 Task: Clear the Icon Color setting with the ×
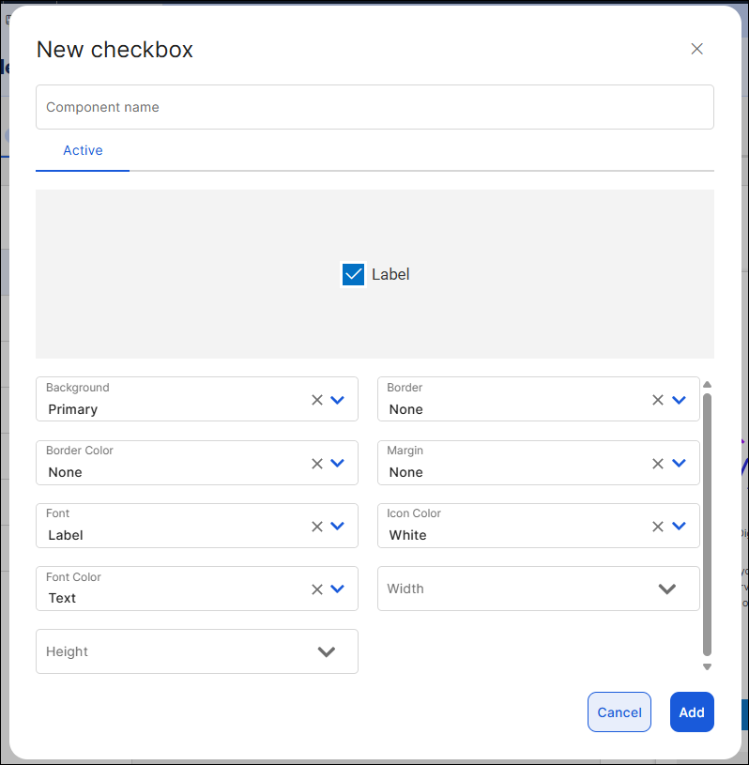point(658,526)
